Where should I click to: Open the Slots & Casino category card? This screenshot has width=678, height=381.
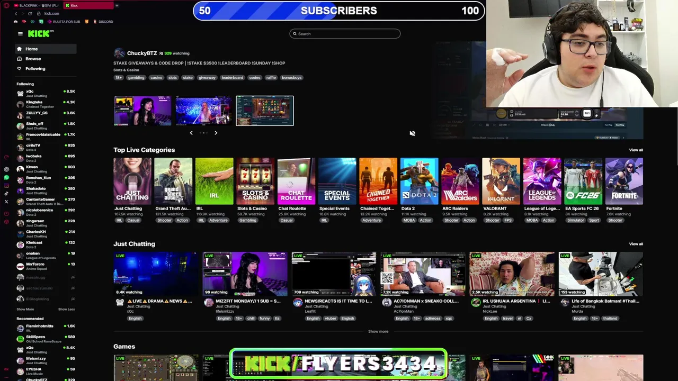pos(255,181)
